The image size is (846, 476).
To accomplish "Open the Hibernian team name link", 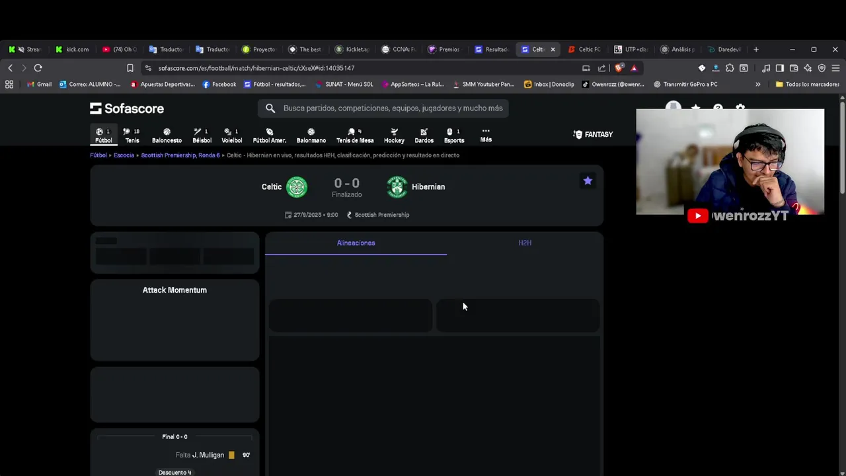I will pyautogui.click(x=428, y=187).
